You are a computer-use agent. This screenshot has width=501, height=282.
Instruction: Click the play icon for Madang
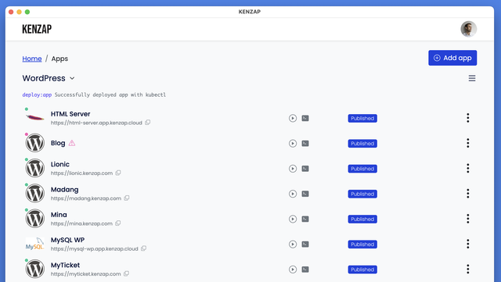click(293, 194)
